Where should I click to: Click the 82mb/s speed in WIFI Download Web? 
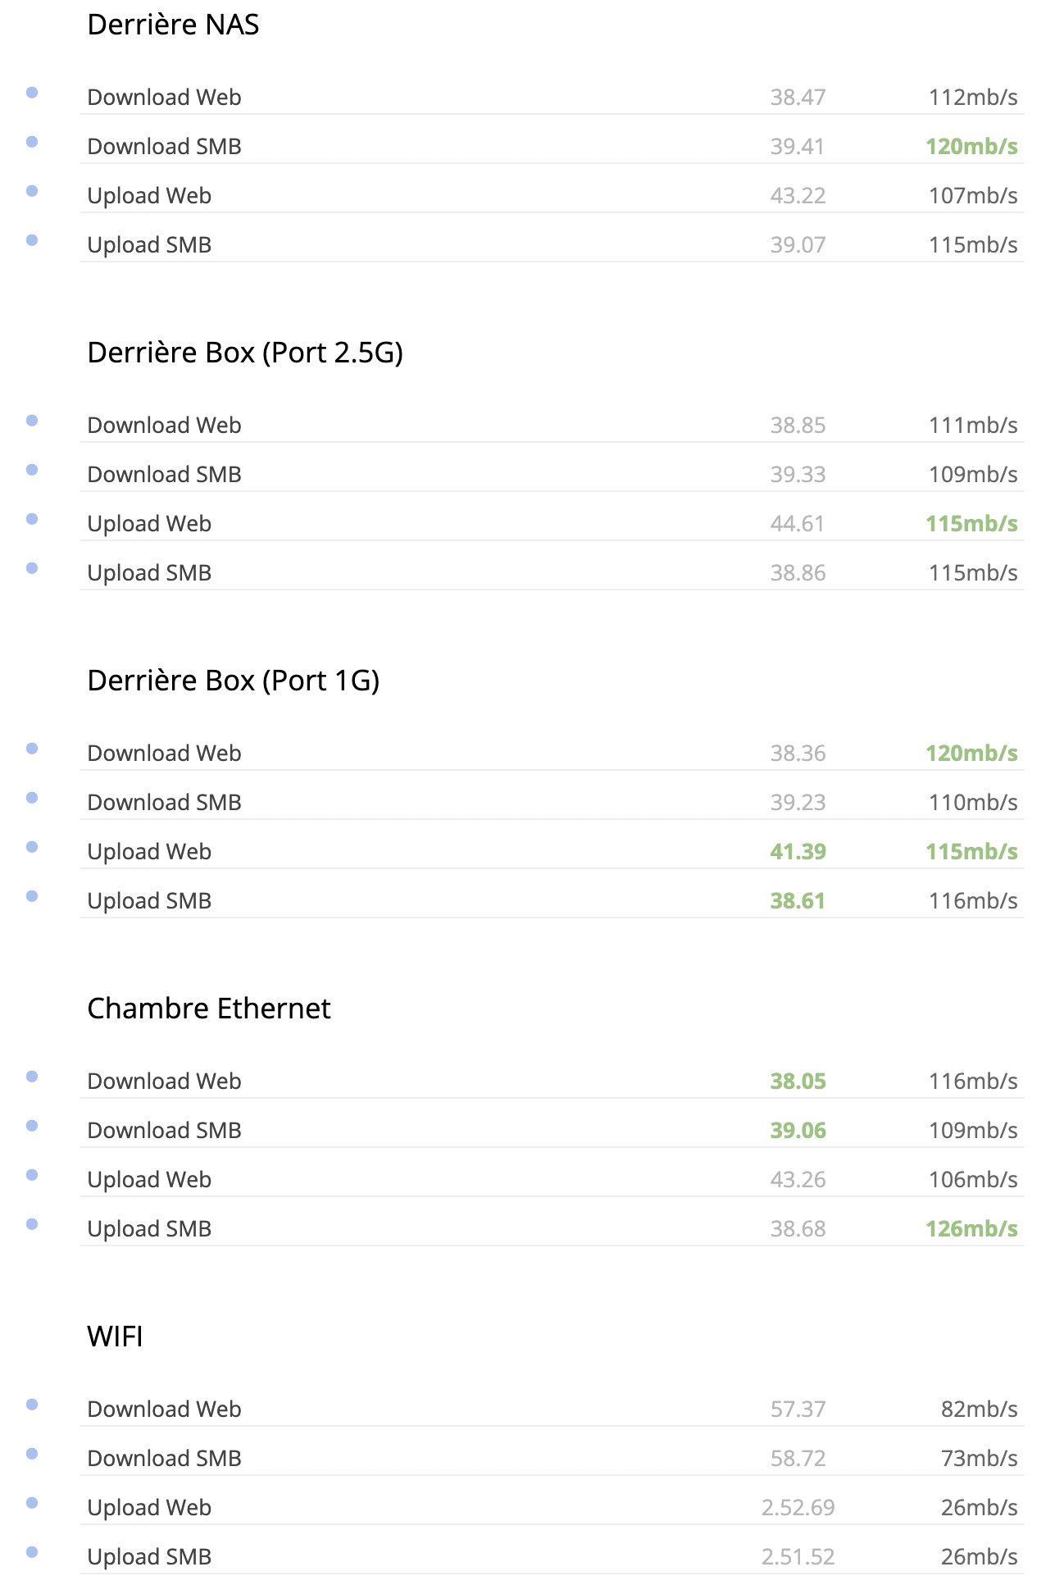point(979,1410)
